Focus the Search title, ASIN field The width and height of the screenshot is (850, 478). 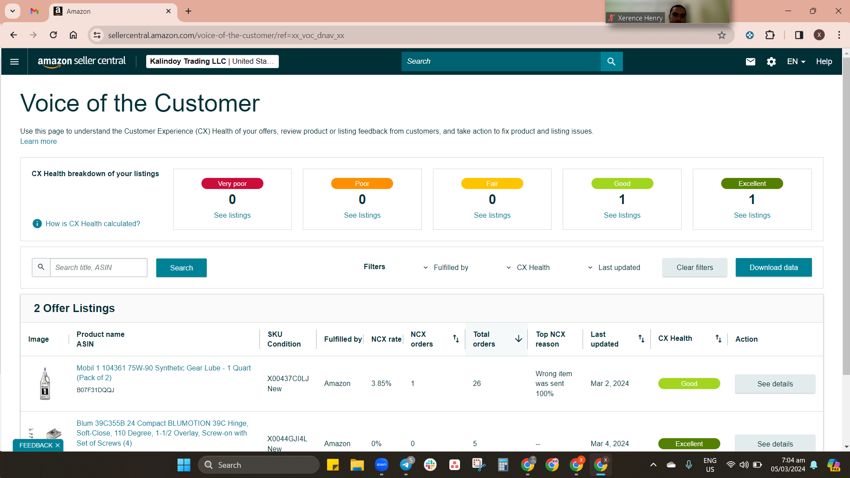(x=98, y=268)
